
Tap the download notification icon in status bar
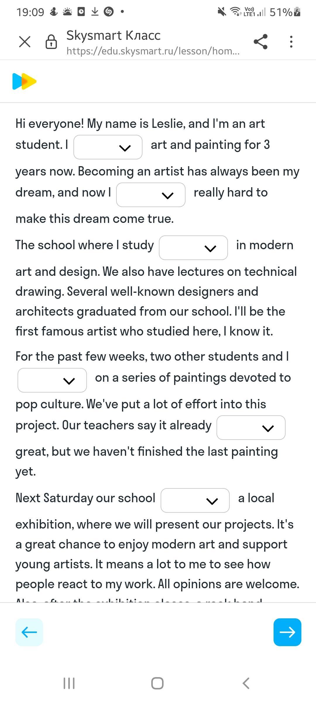point(95,12)
